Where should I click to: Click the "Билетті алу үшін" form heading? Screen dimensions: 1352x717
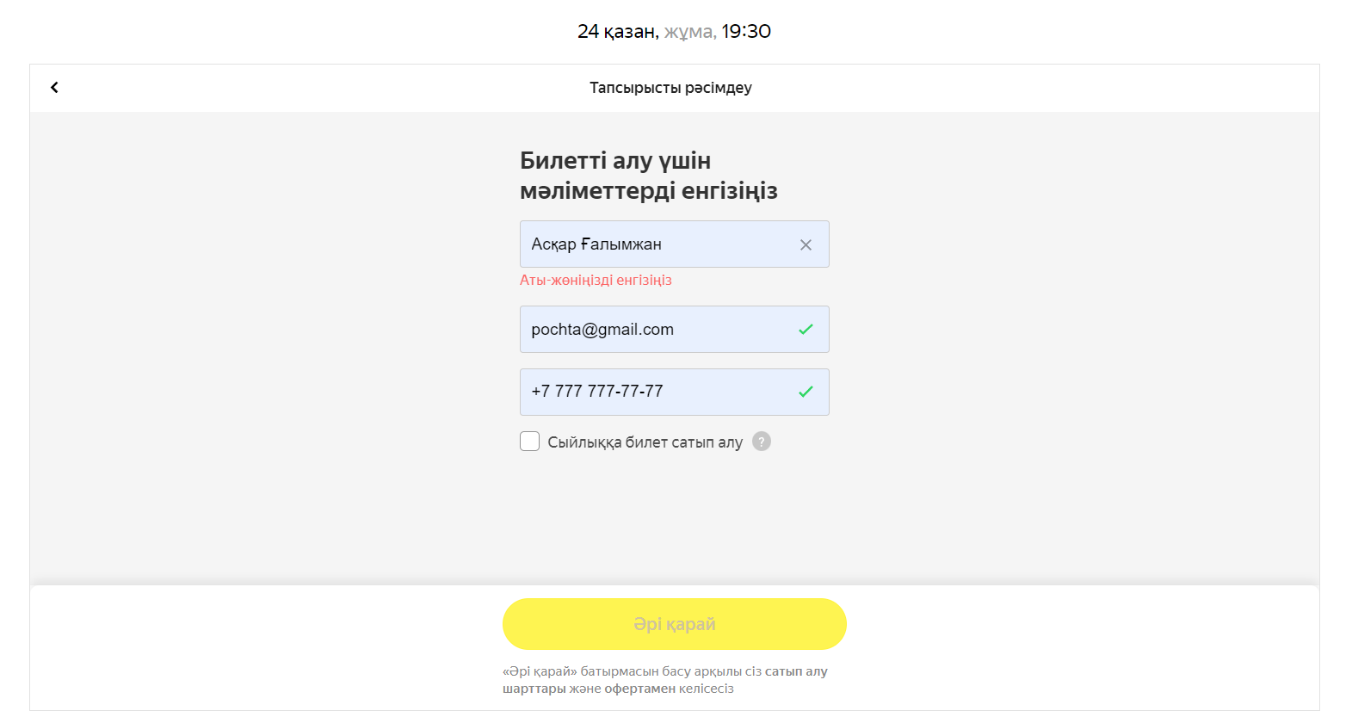point(615,161)
